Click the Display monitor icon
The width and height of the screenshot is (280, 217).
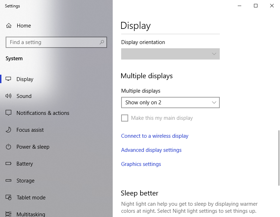tap(9, 79)
